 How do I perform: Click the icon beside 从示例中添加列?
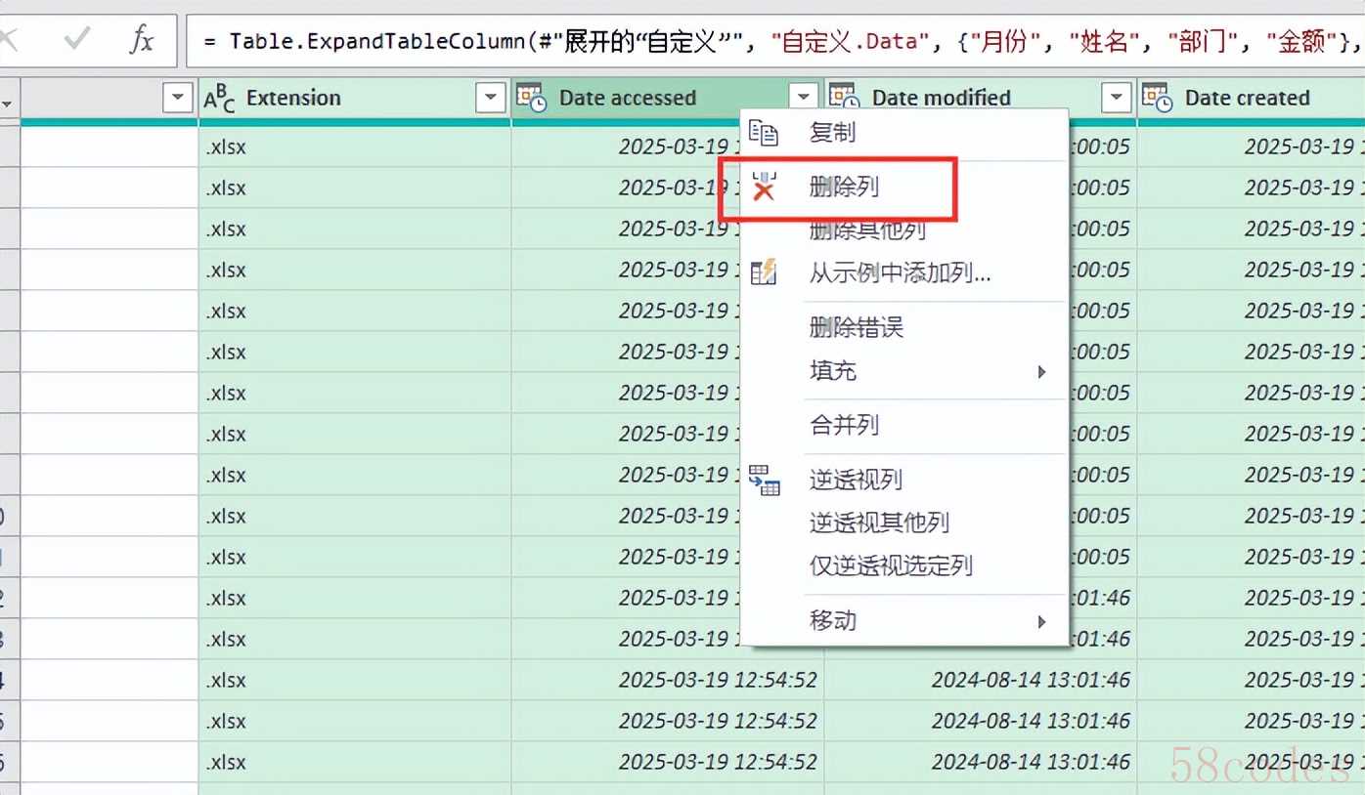tap(764, 272)
